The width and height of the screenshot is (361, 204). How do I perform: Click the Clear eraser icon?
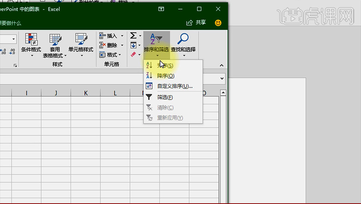133,54
